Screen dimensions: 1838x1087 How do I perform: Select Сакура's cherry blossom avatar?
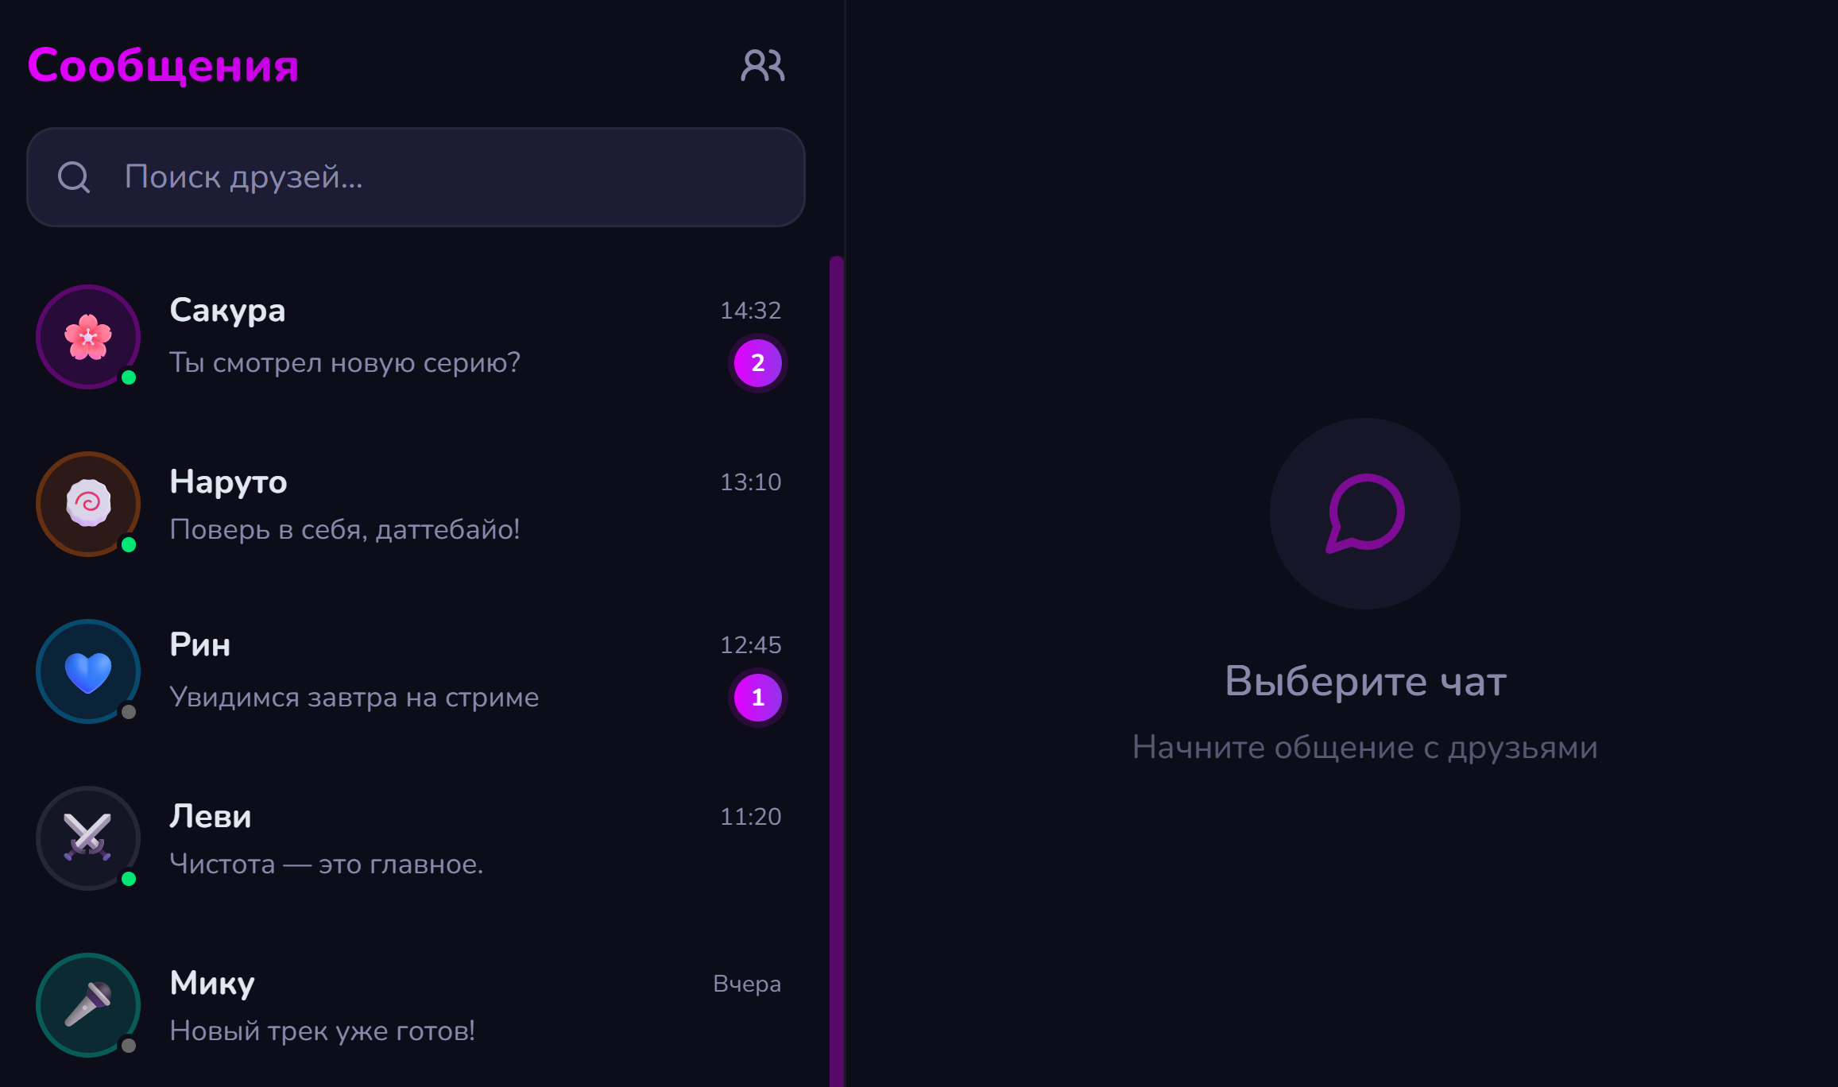tap(88, 338)
